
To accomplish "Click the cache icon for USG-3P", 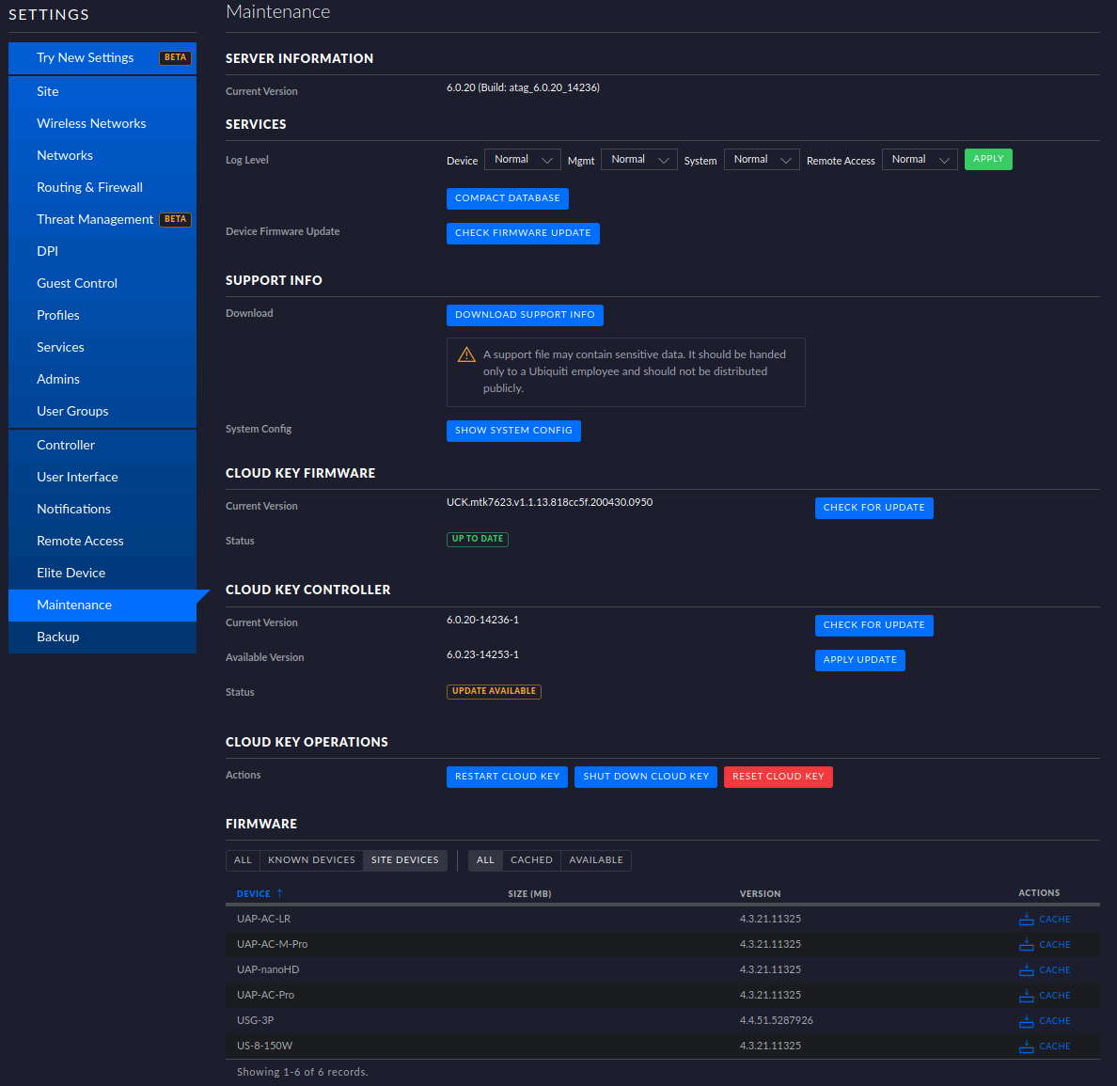I will click(1026, 1021).
